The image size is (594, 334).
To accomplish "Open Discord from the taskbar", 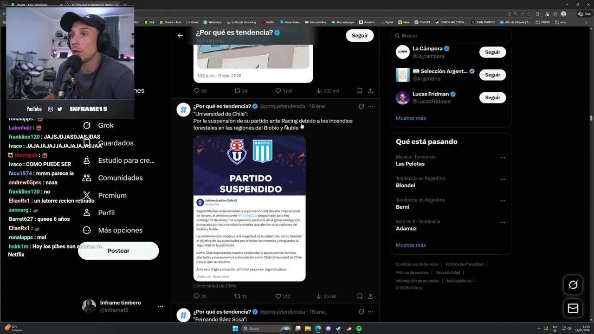I will pyautogui.click(x=329, y=328).
